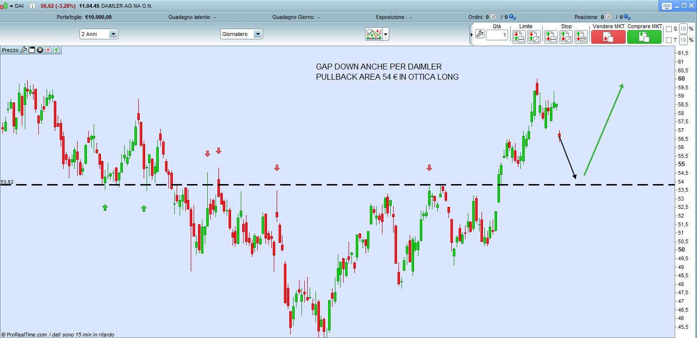697x338 pixels.
Task: Open the on-screen keyboard icon
Action: [666, 6]
